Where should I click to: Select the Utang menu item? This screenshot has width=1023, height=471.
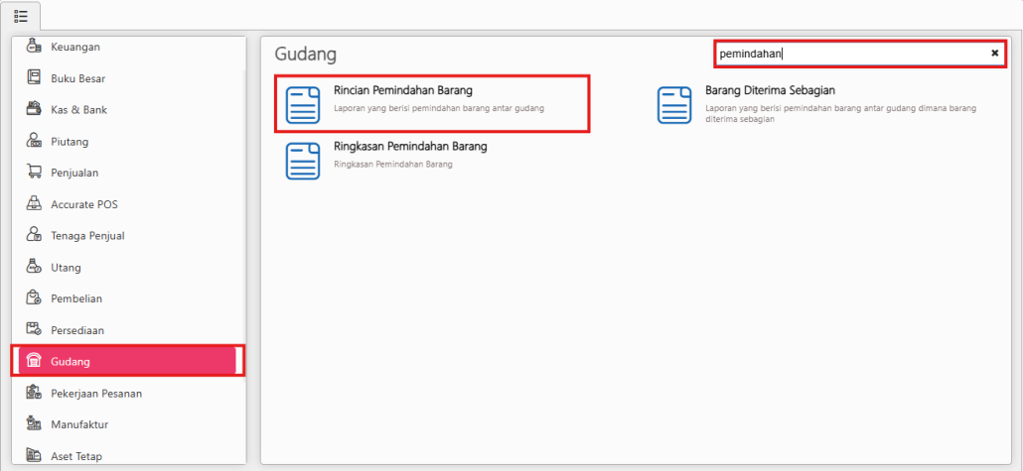pyautogui.click(x=67, y=268)
